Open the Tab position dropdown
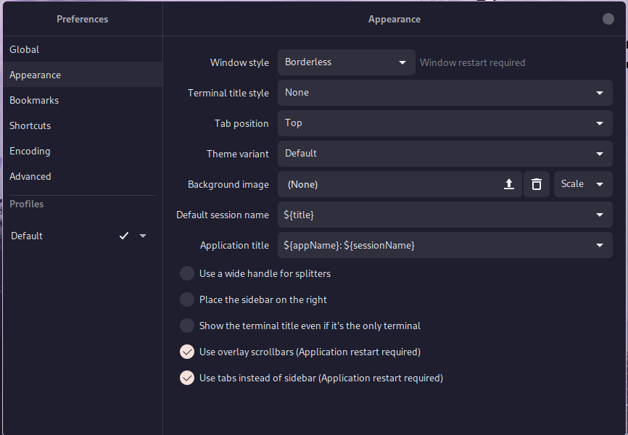This screenshot has height=435, width=628. coord(445,123)
